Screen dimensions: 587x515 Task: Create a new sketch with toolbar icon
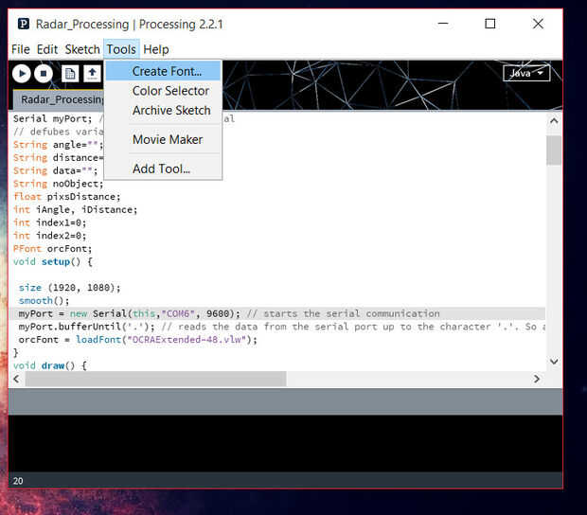pos(70,73)
